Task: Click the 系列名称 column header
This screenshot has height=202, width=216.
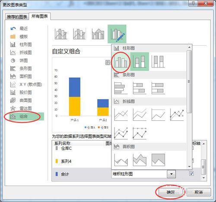Action: tap(62, 143)
